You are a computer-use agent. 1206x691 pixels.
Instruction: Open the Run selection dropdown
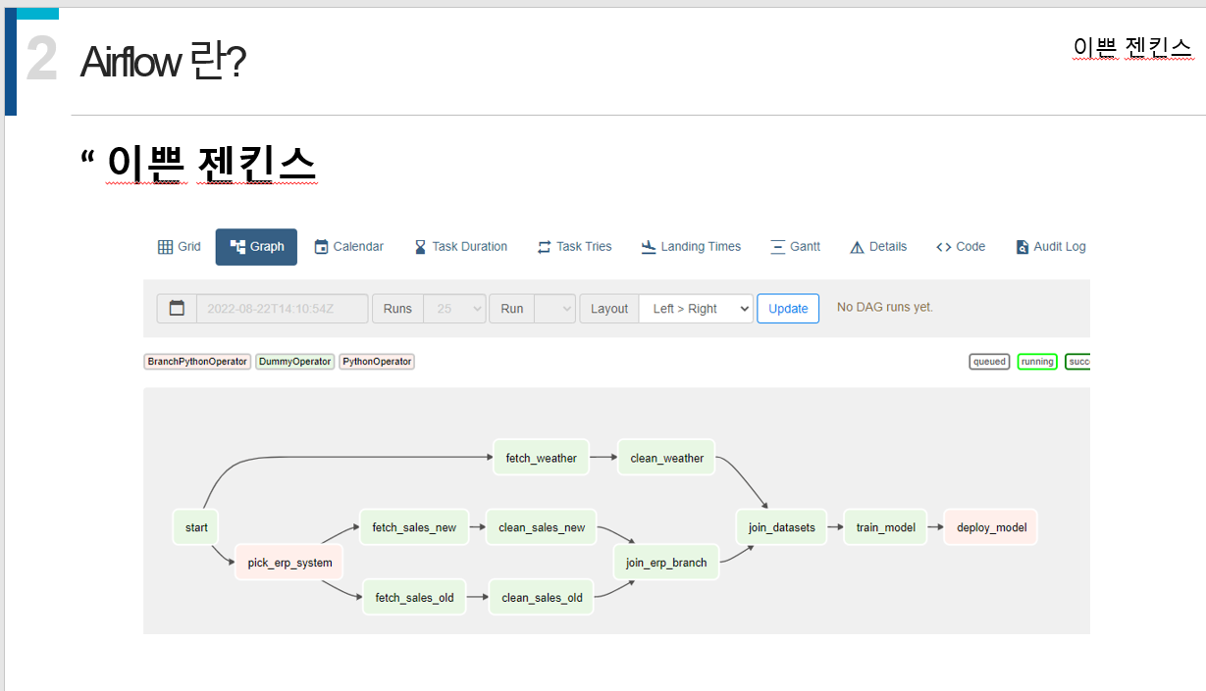click(555, 309)
